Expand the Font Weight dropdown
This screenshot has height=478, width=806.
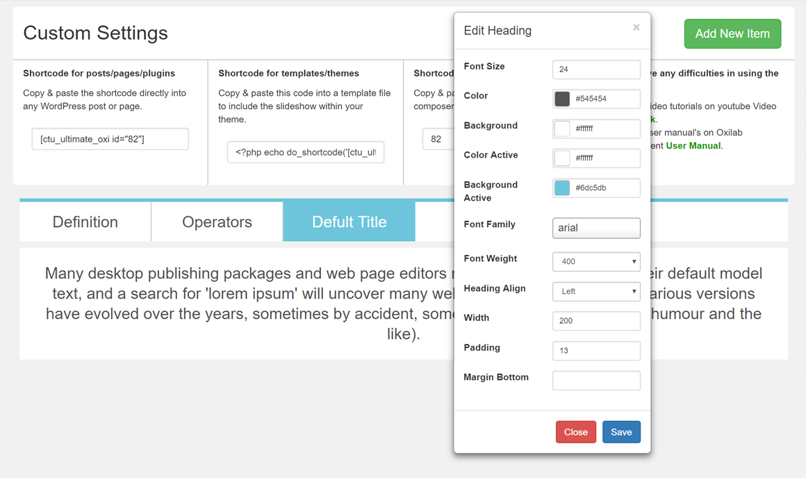(596, 262)
